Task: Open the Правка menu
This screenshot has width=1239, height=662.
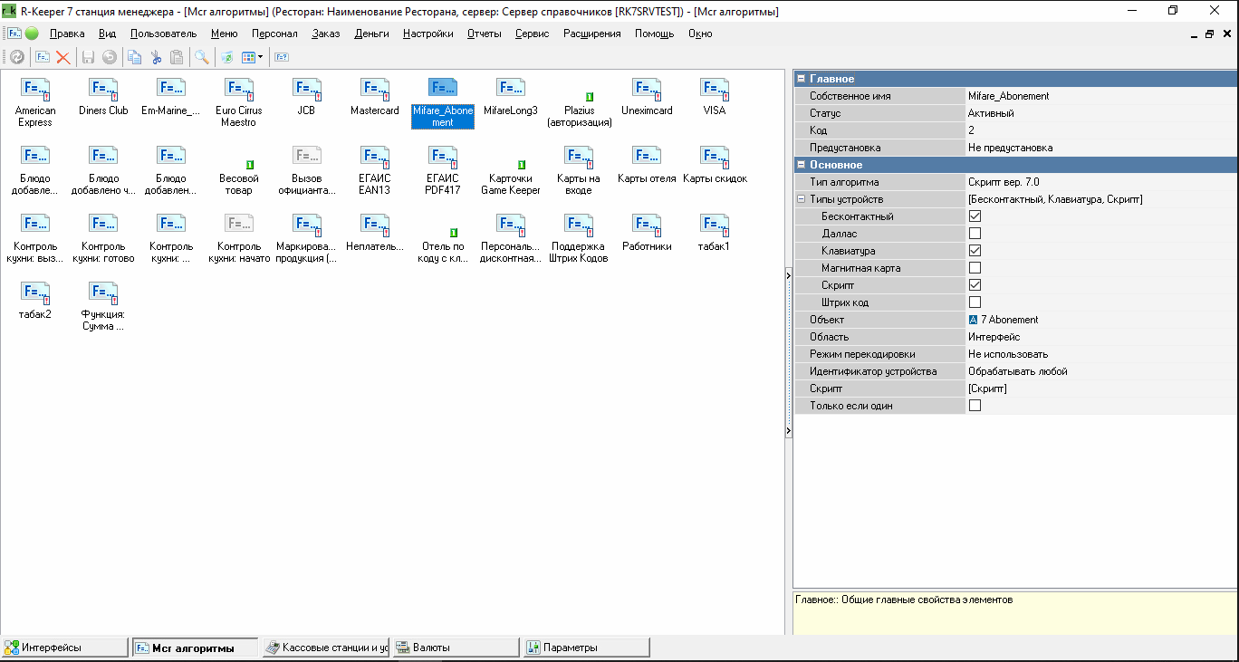Action: [x=67, y=34]
